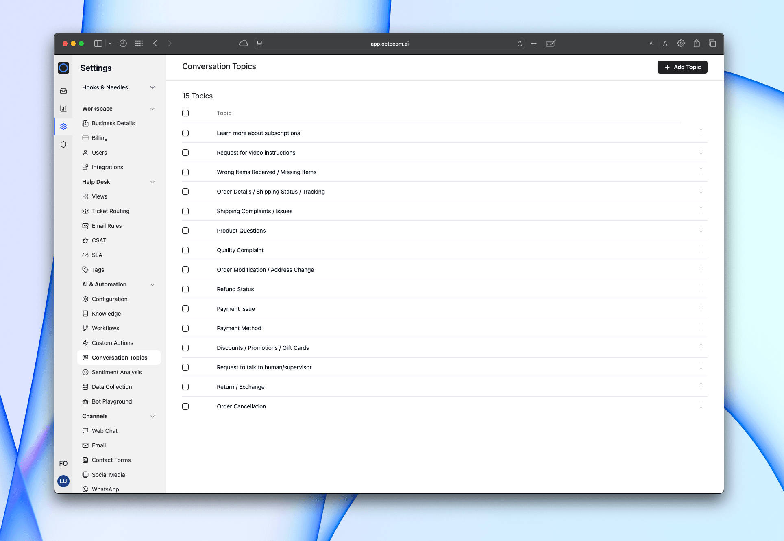Open the analytics bar chart icon
The image size is (784, 541).
(63, 109)
